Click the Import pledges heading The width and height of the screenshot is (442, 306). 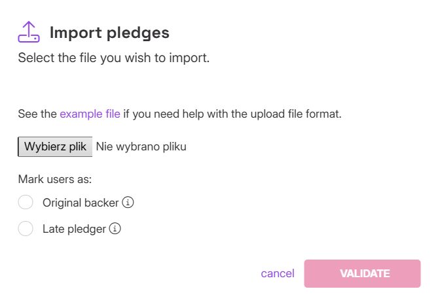tap(109, 32)
